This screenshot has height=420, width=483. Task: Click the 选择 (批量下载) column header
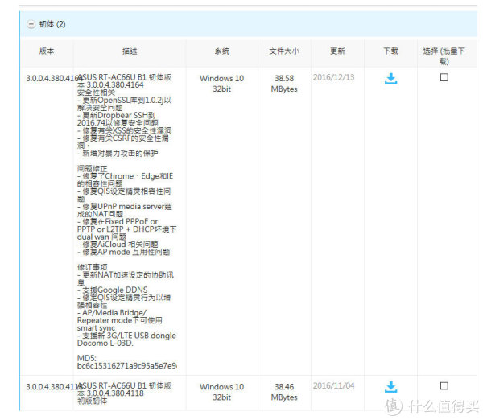coord(444,56)
